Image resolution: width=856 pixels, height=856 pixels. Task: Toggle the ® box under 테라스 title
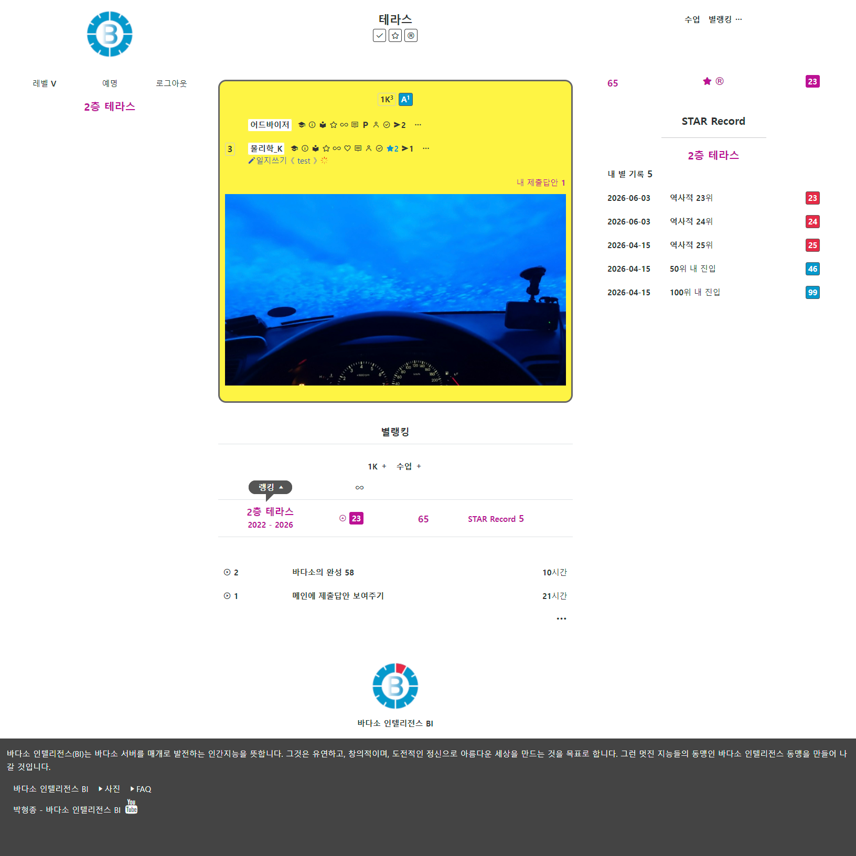(x=411, y=36)
